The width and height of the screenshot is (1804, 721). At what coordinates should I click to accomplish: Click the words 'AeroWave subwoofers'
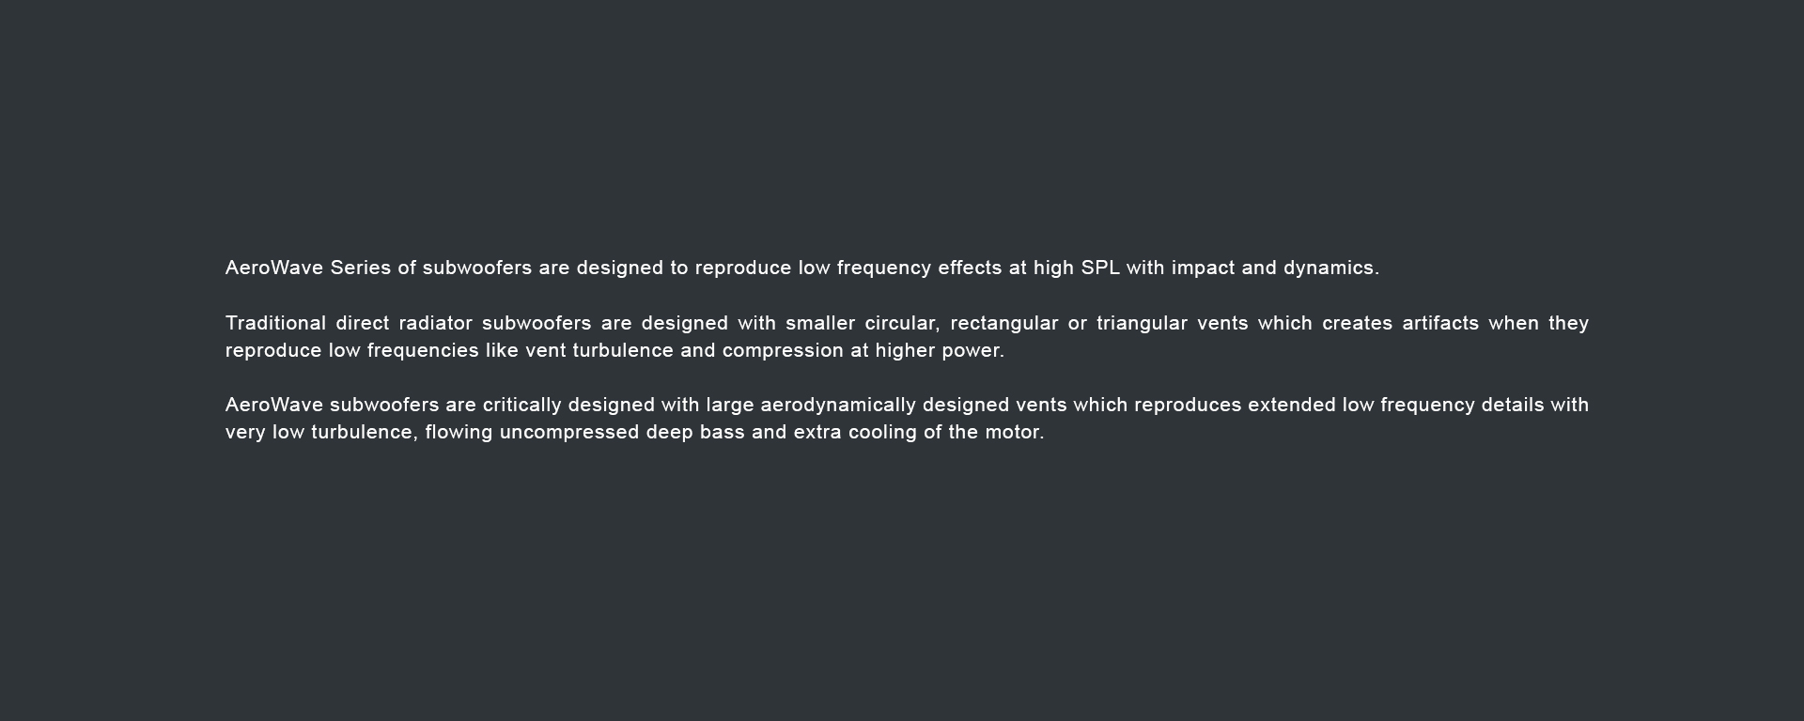(x=333, y=405)
